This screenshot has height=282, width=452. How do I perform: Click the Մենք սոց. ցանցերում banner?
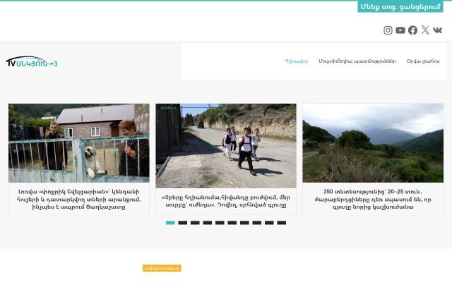coord(400,6)
